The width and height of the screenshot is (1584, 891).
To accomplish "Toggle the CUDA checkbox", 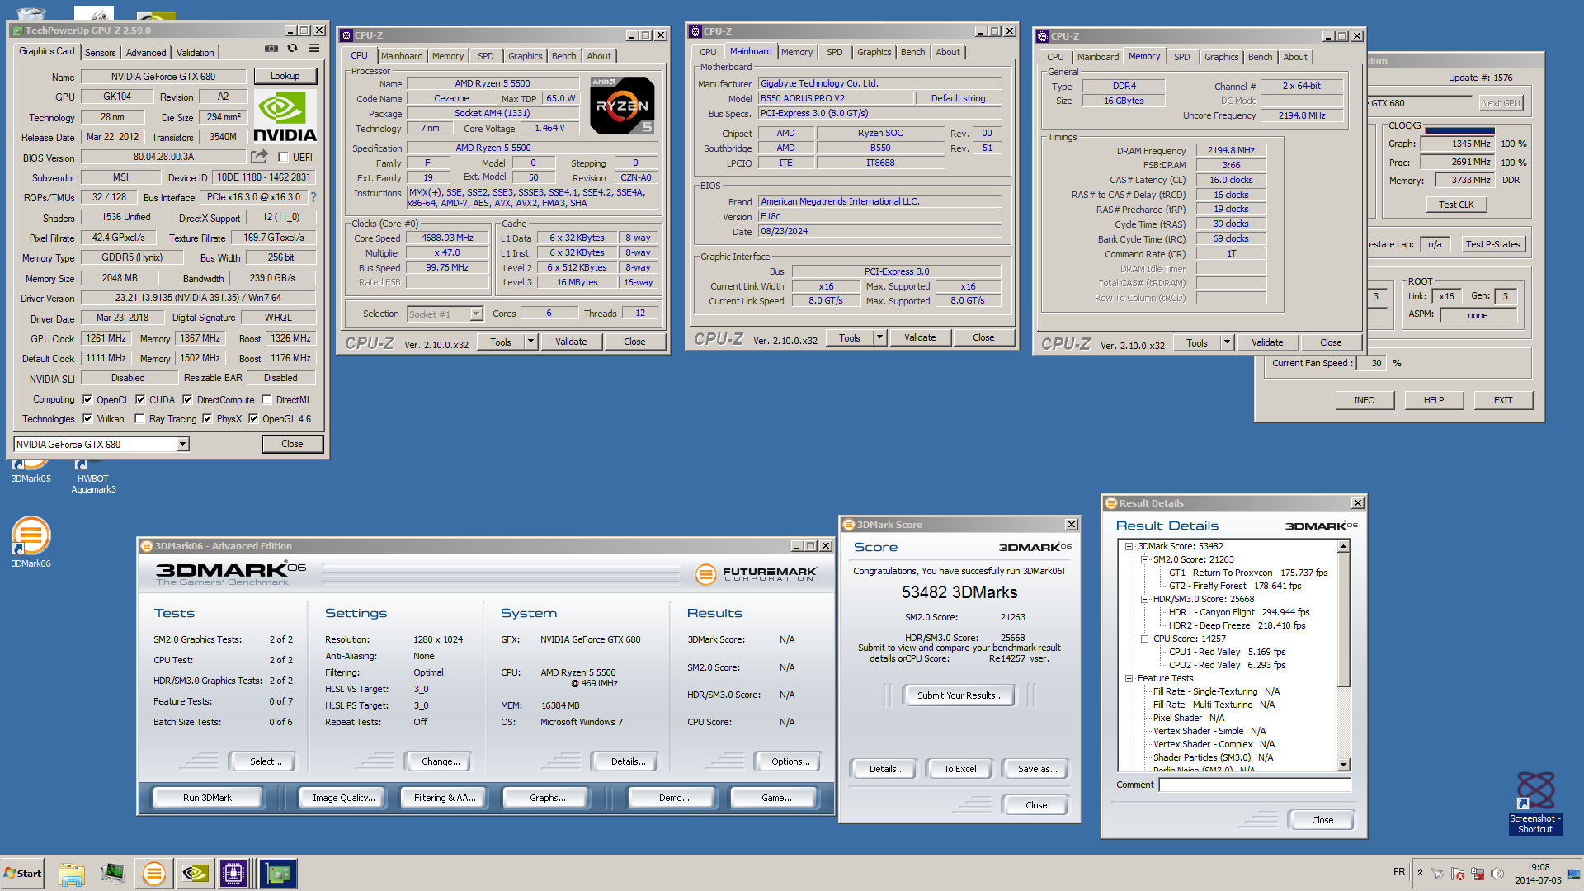I will coord(140,400).
